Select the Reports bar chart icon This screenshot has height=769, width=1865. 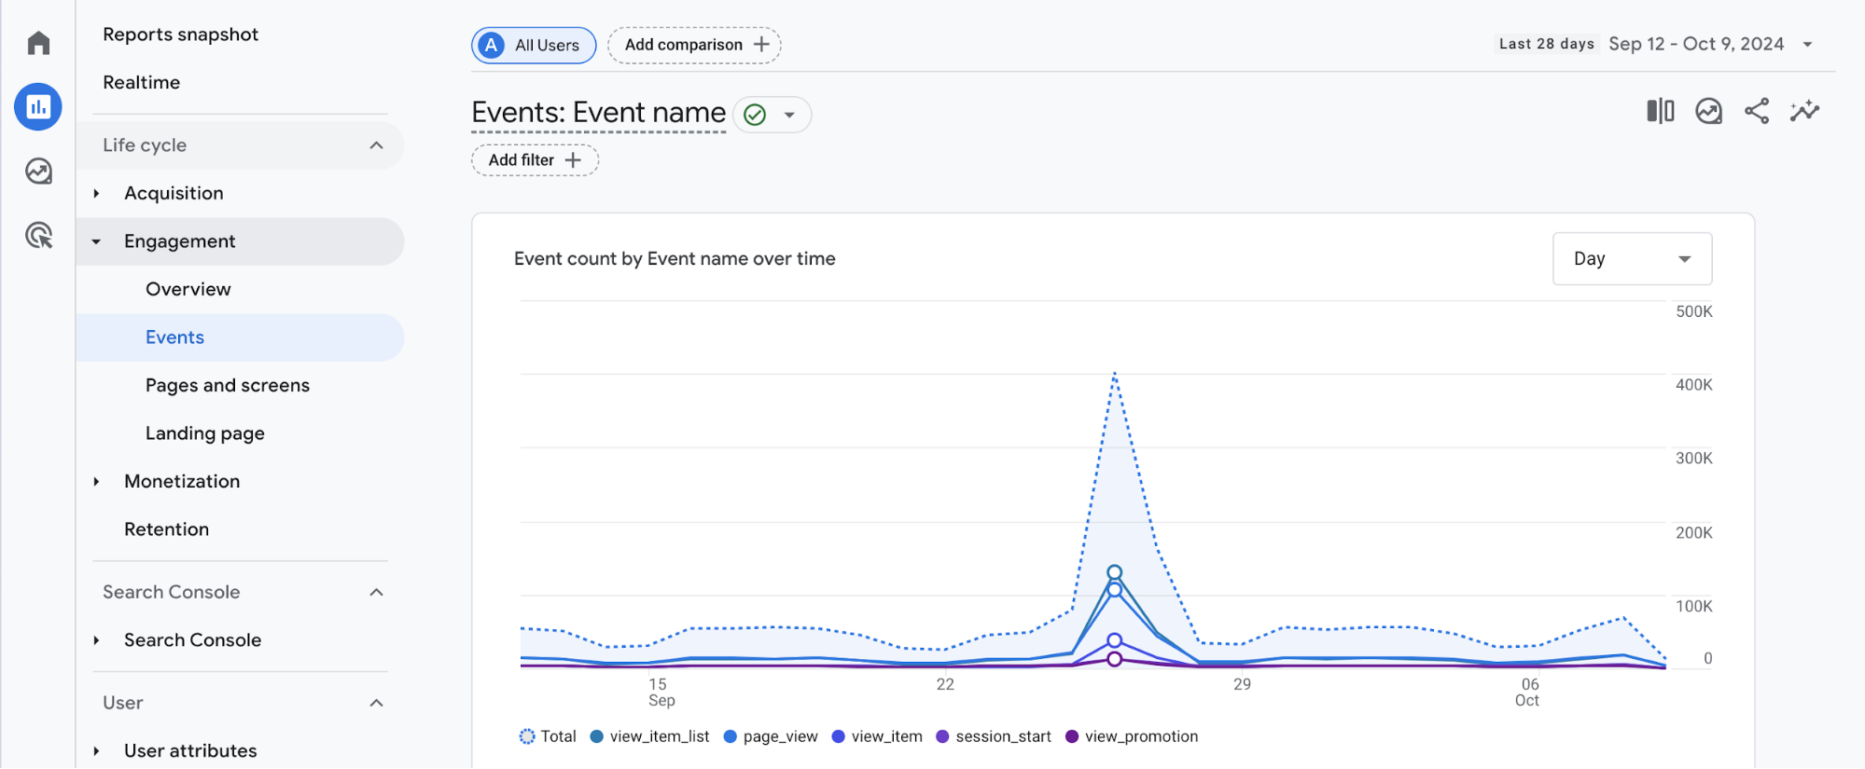(x=38, y=107)
